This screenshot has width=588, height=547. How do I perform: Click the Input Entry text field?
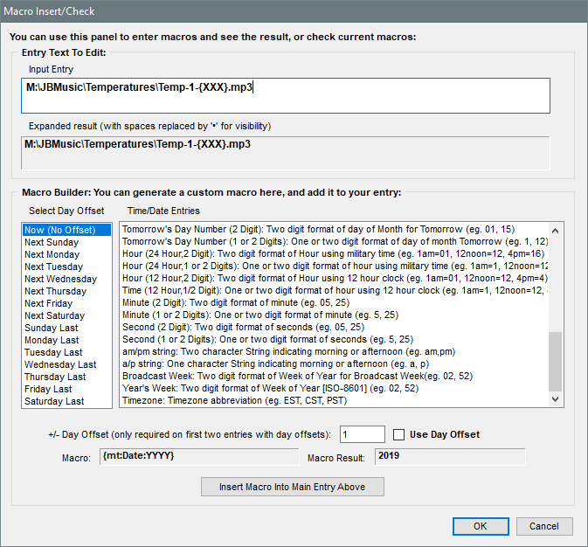(287, 95)
